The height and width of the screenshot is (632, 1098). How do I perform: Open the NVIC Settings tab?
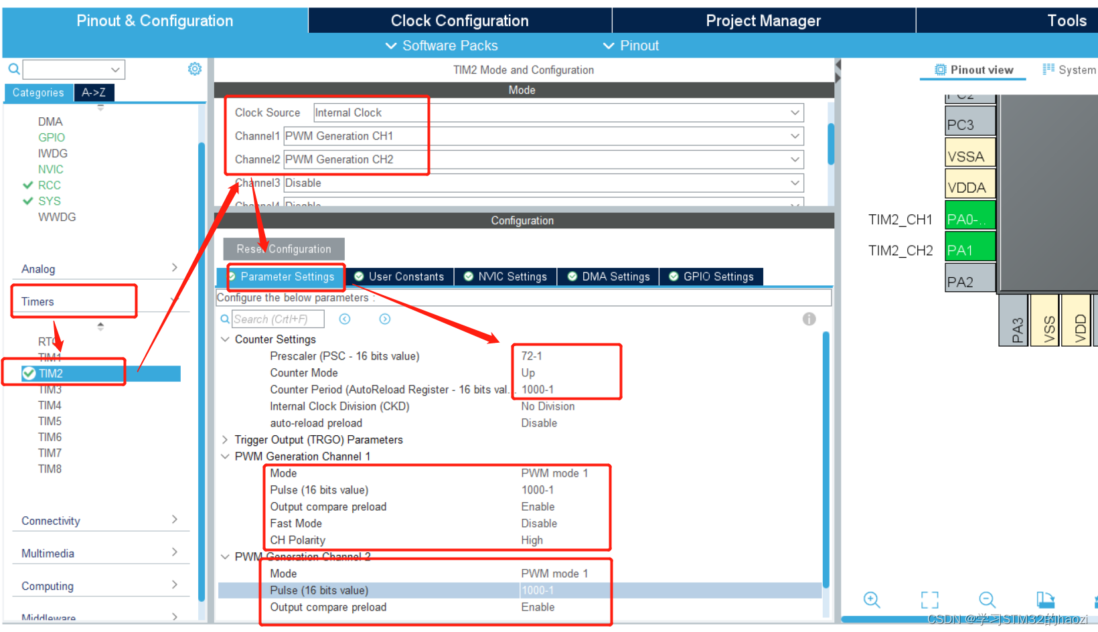pos(505,276)
